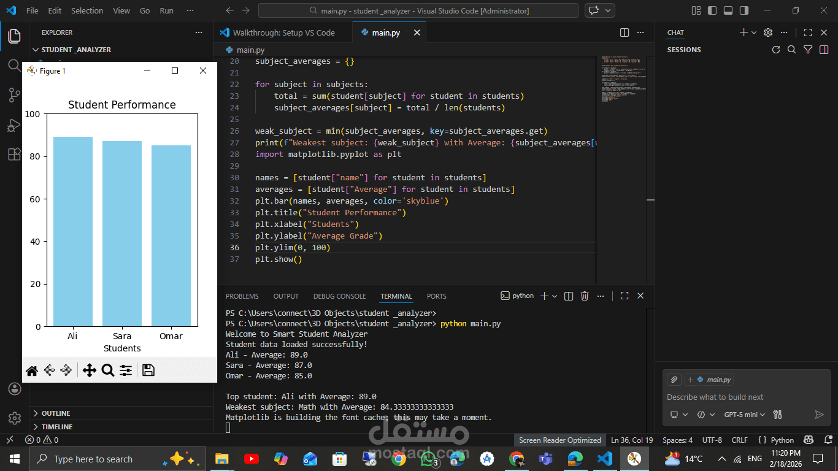The height and width of the screenshot is (471, 838).
Task: Refresh the chat Sessions list
Action: click(776, 50)
